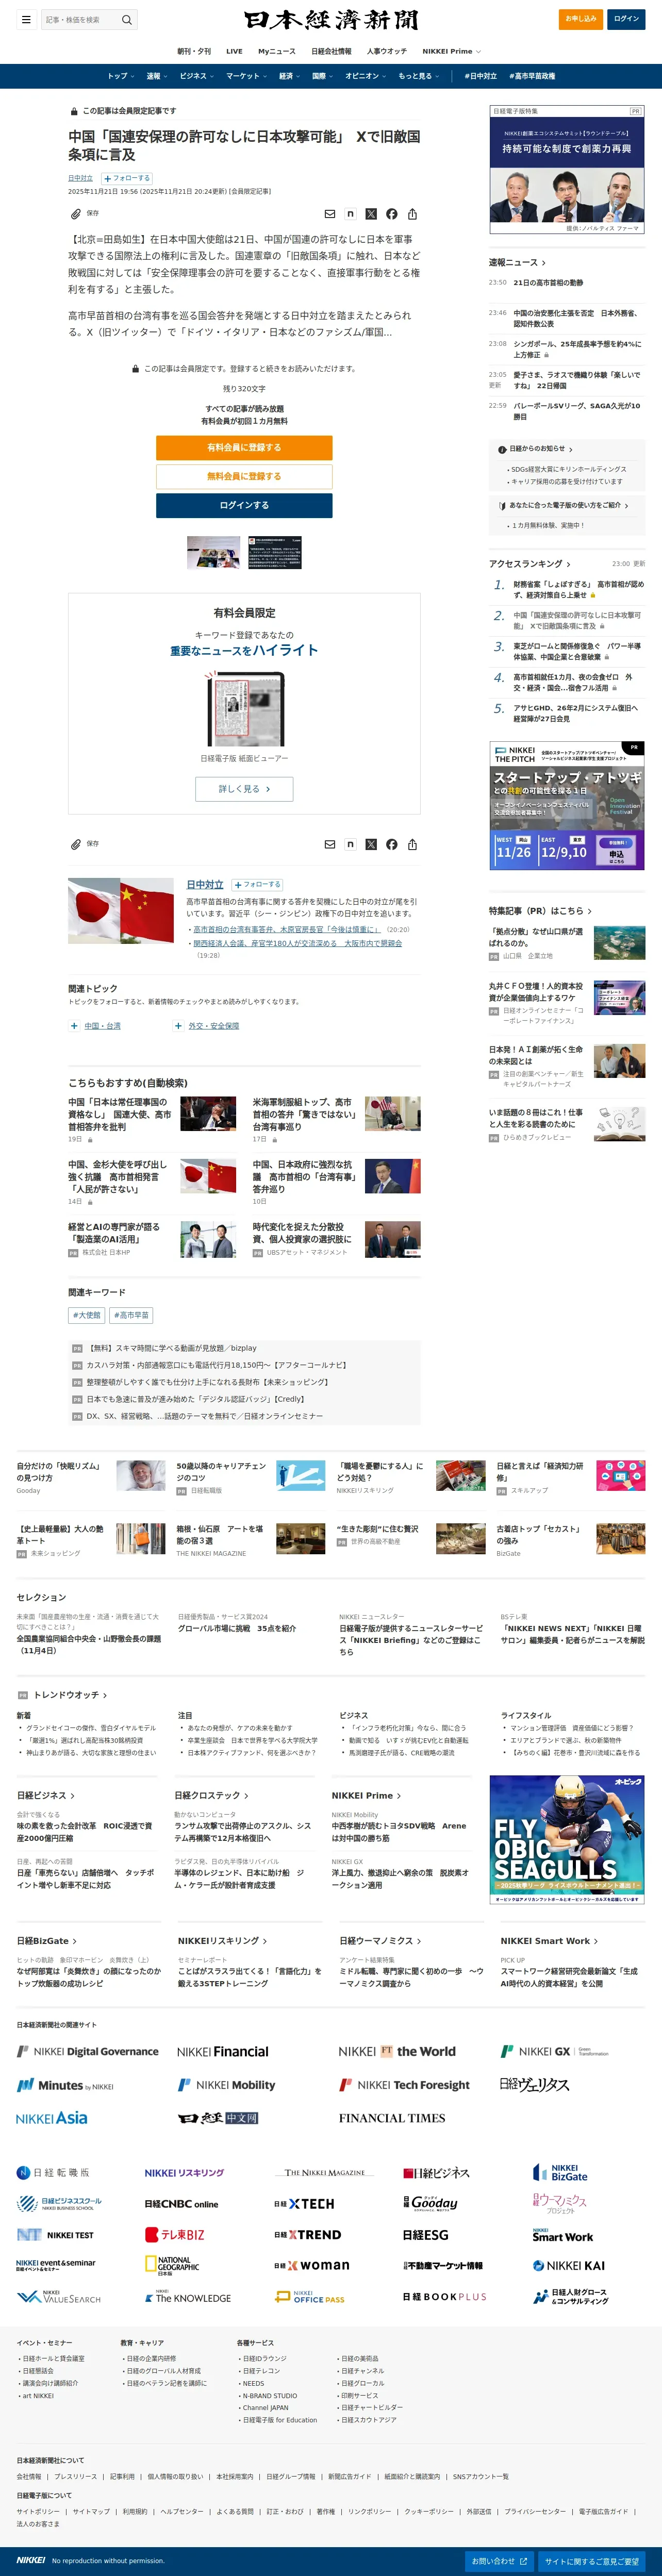Click the テレ東BIZ logo
Image resolution: width=662 pixels, height=2576 pixels.
[x=175, y=2234]
